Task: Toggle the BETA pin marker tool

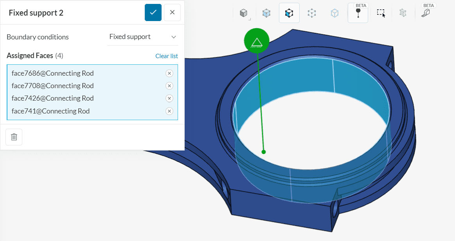Action: (358, 13)
